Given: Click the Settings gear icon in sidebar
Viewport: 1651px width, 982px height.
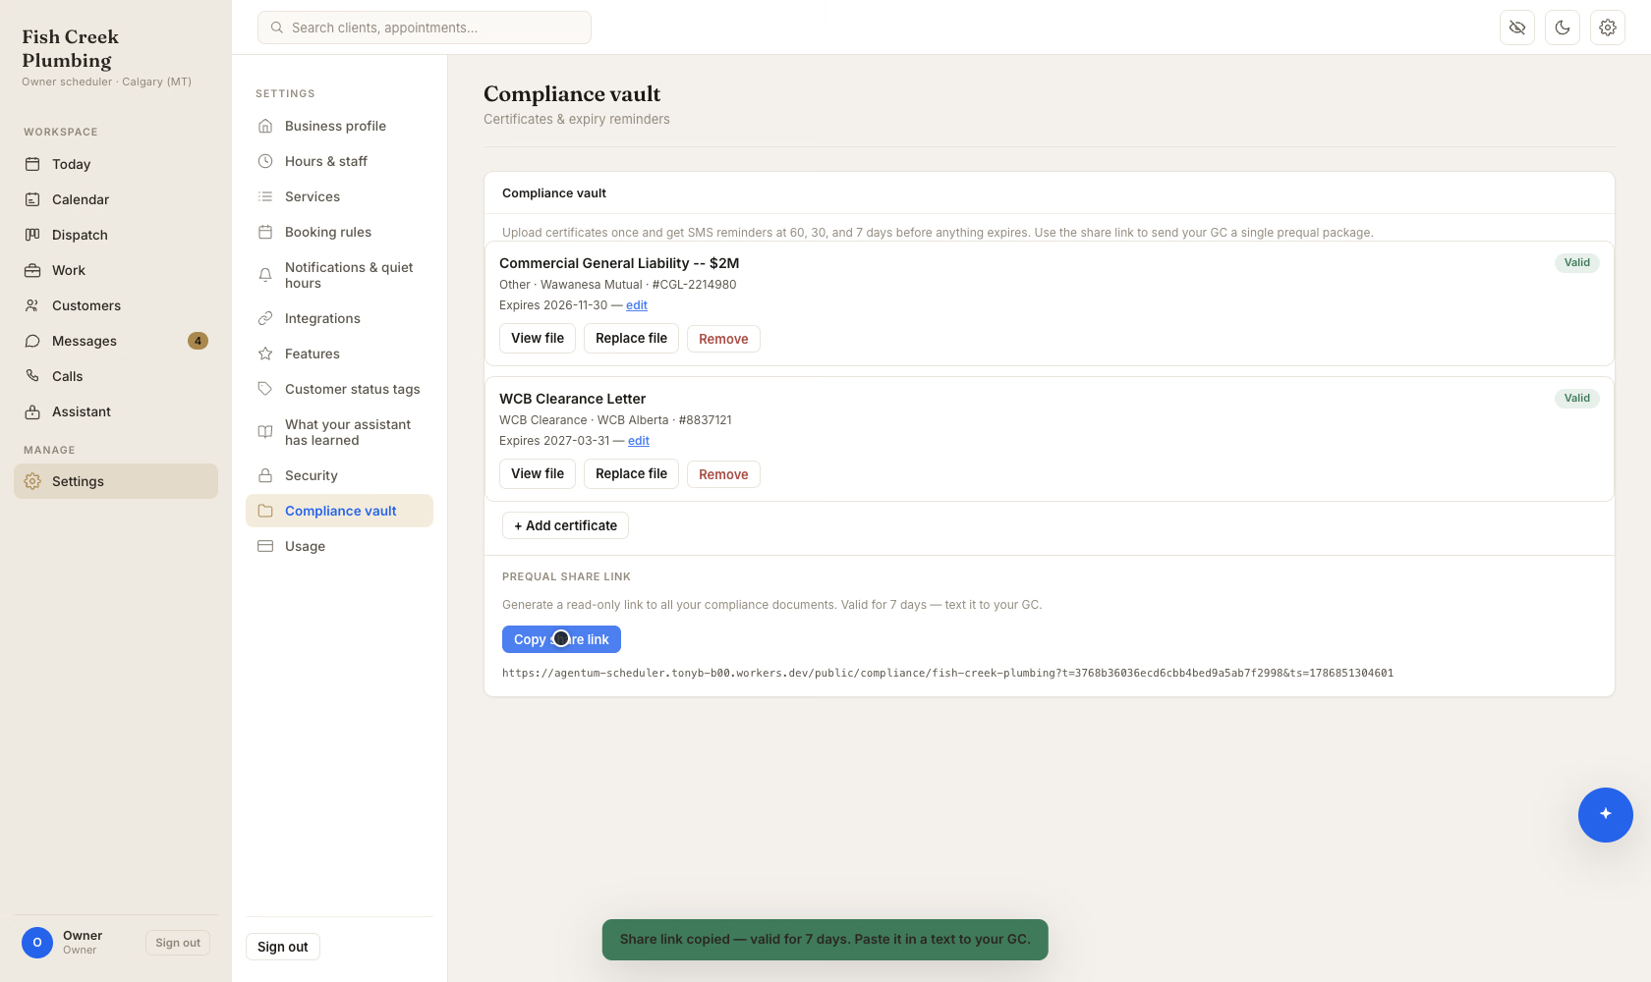Looking at the screenshot, I should [32, 481].
